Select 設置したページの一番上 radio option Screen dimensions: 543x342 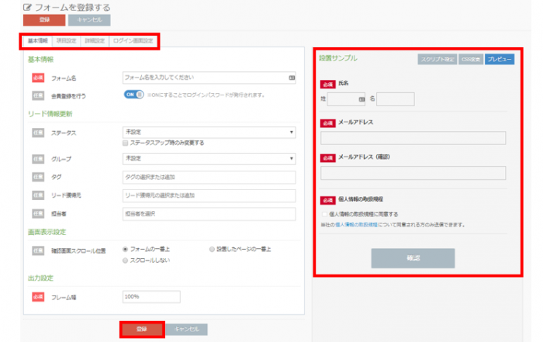point(212,250)
